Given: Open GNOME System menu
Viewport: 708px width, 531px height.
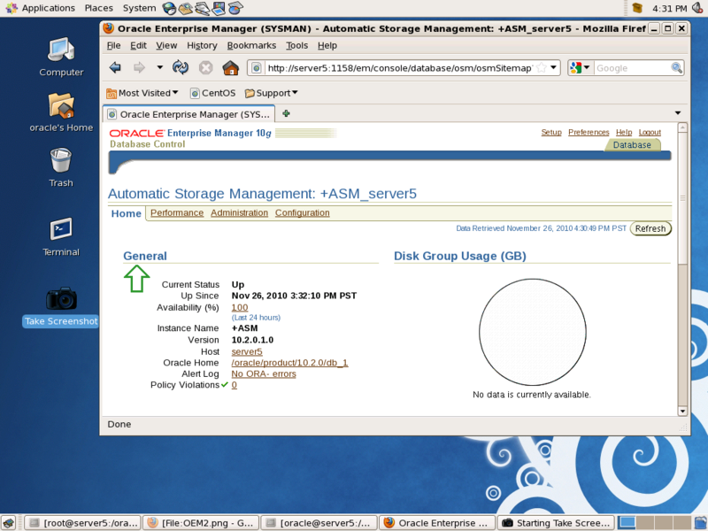Looking at the screenshot, I should (x=139, y=8).
